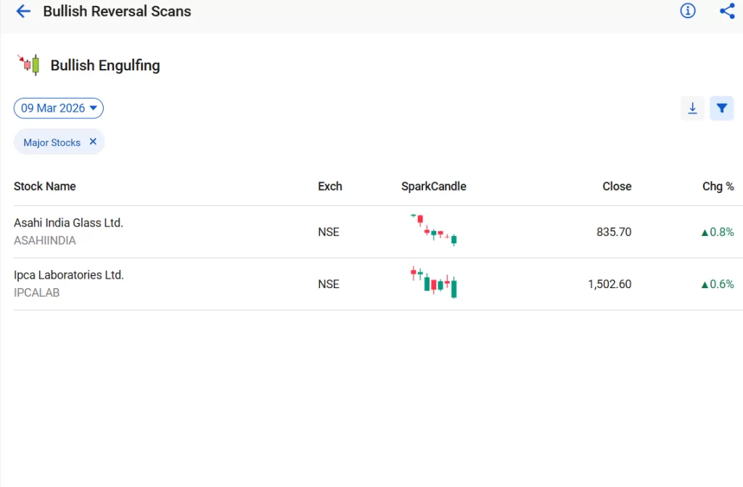Open the scan info tooltip
The width and height of the screenshot is (743, 487).
(687, 11)
